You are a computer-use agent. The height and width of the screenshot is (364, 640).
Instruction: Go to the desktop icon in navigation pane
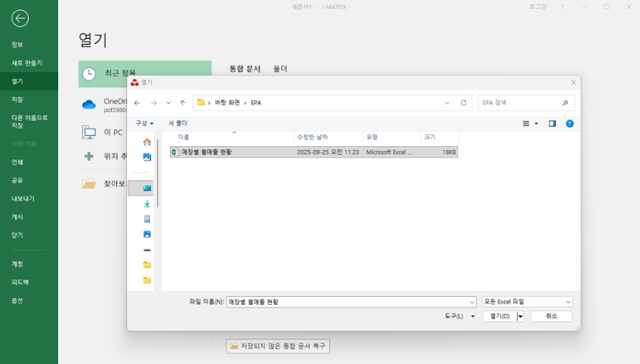(147, 188)
